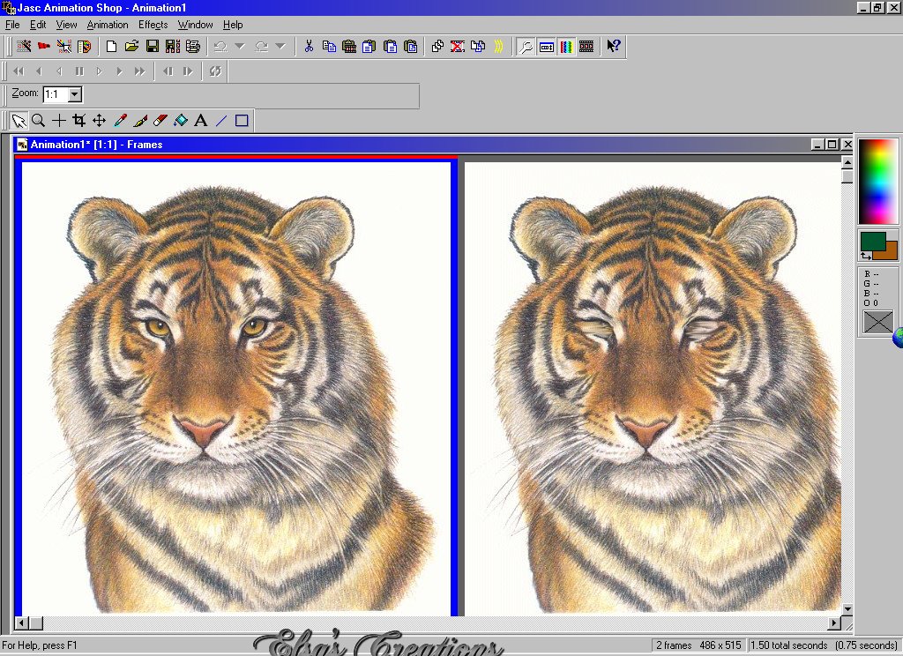Open the Zoom ratio dropdown
This screenshot has width=903, height=656.
[74, 94]
